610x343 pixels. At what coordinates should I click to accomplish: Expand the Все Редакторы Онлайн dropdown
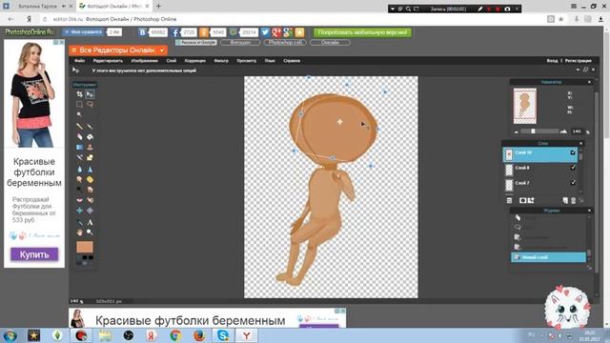118,50
